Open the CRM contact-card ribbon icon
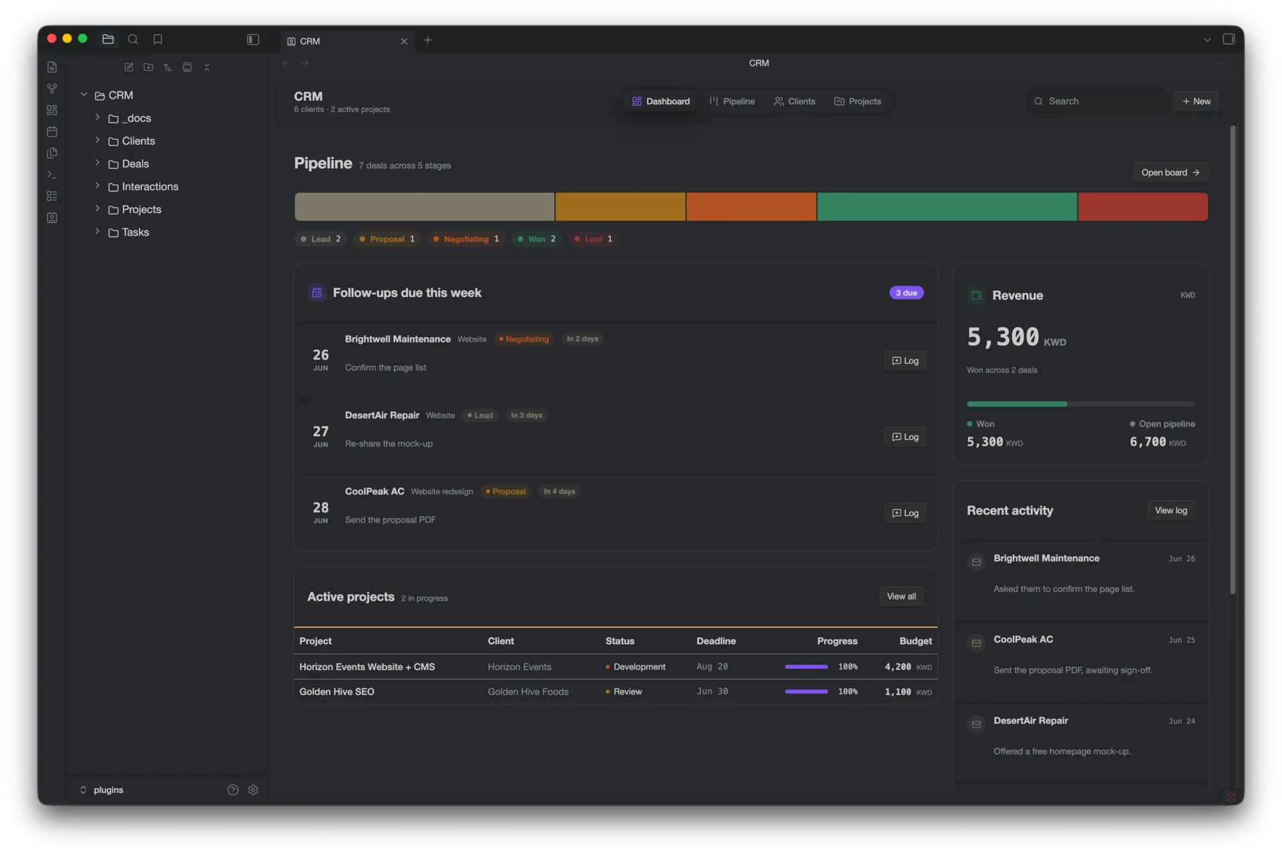 [x=52, y=218]
